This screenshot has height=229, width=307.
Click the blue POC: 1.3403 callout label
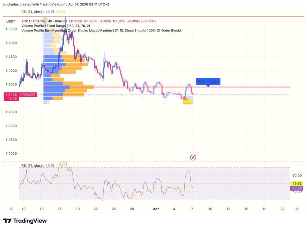pos(208,81)
